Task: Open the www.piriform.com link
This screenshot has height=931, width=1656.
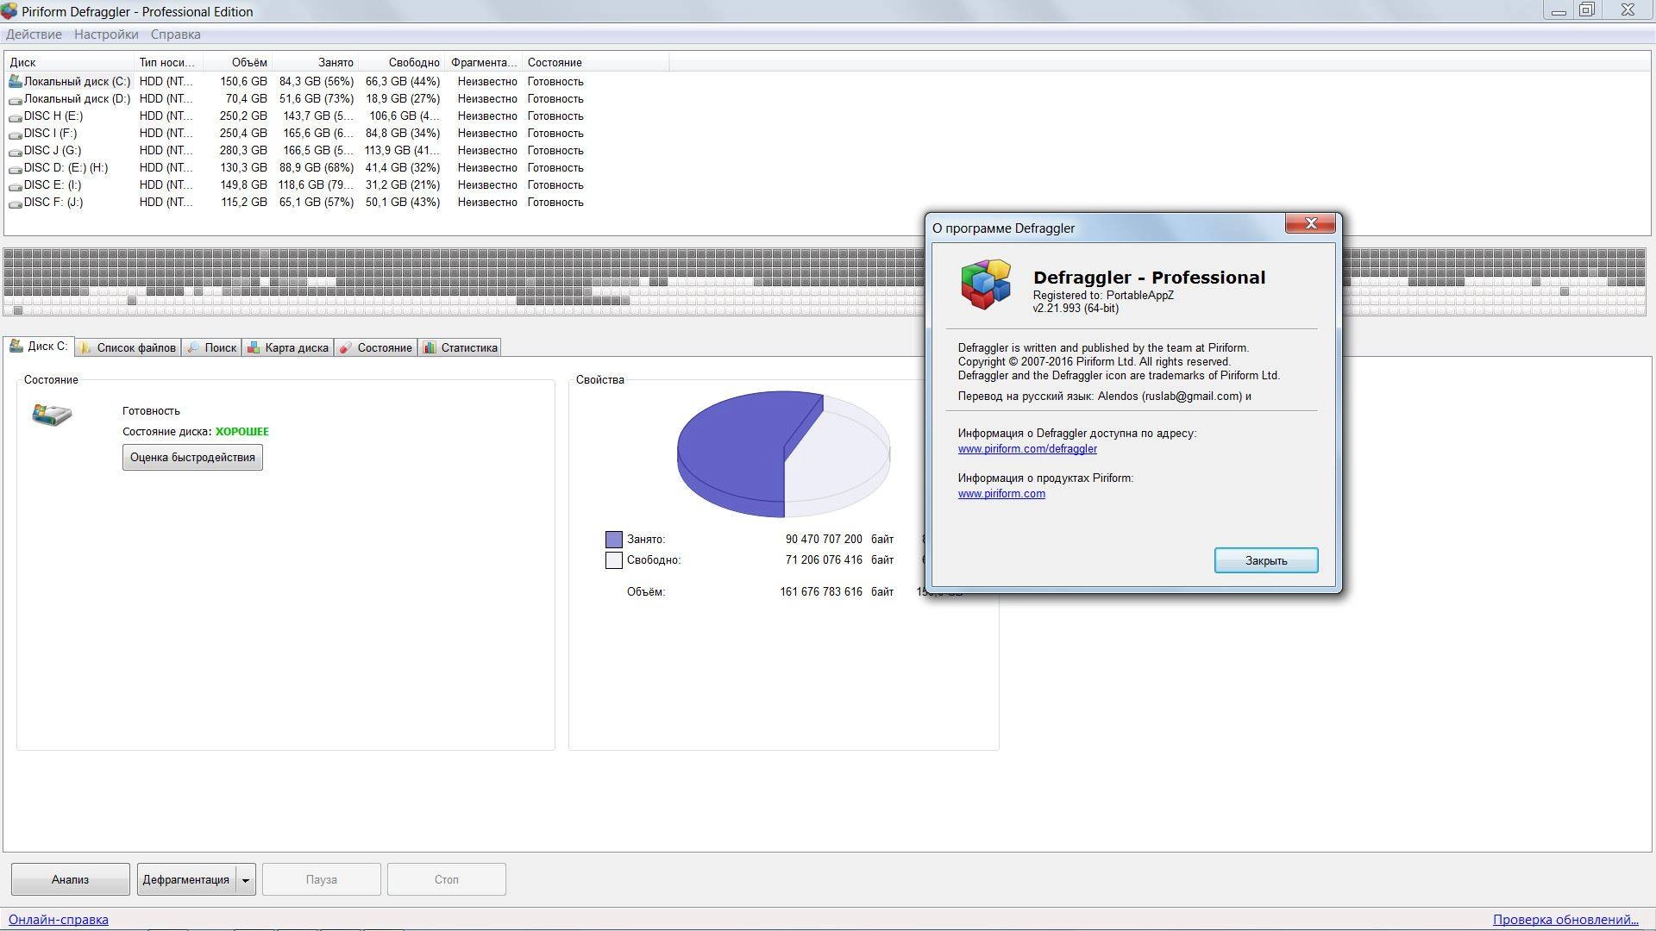Action: [1001, 493]
